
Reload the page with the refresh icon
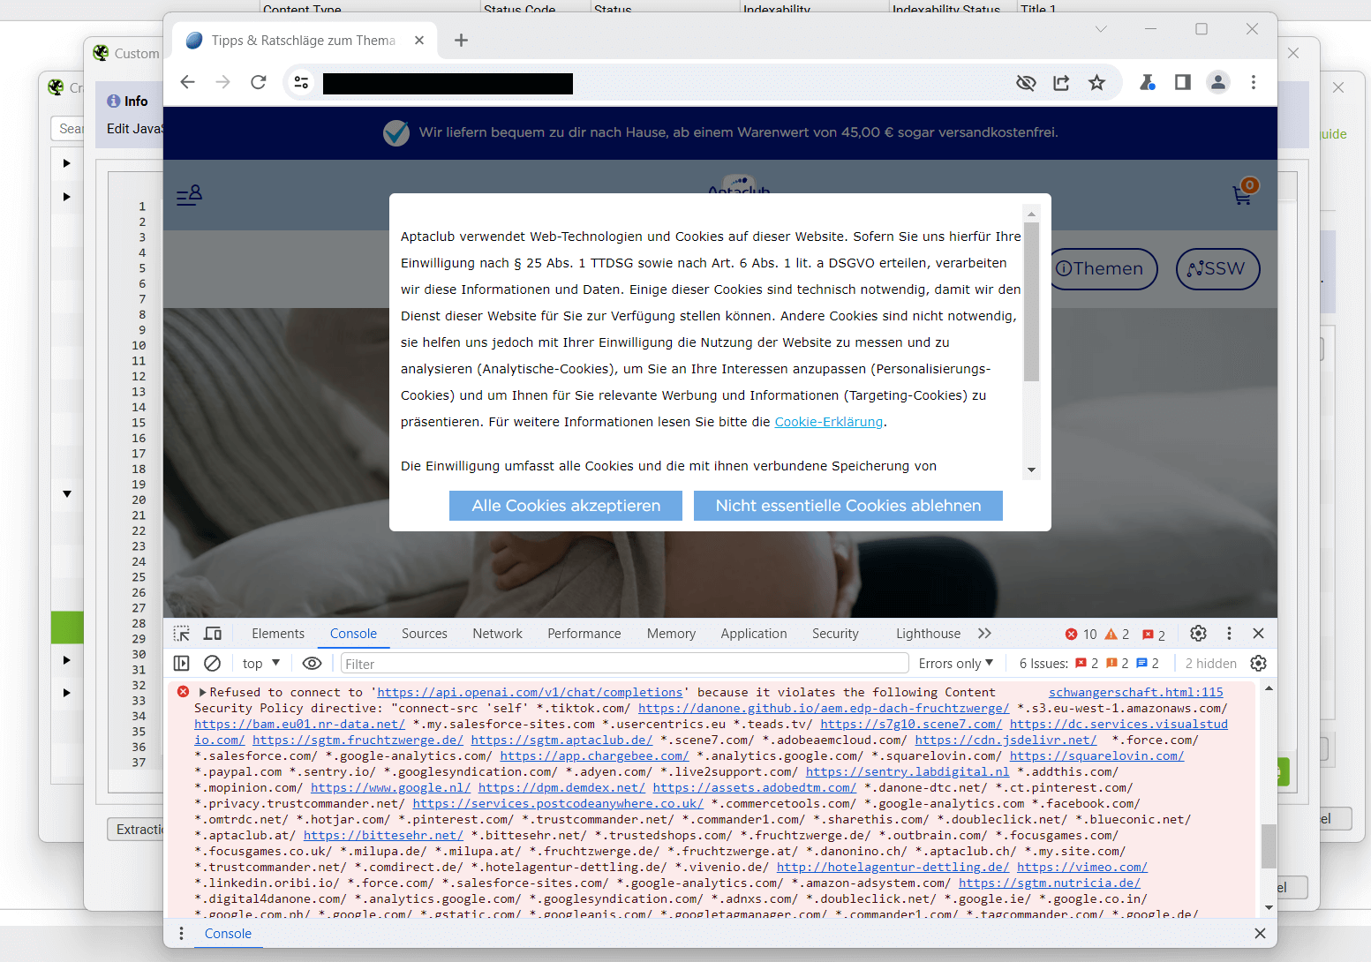point(259,82)
